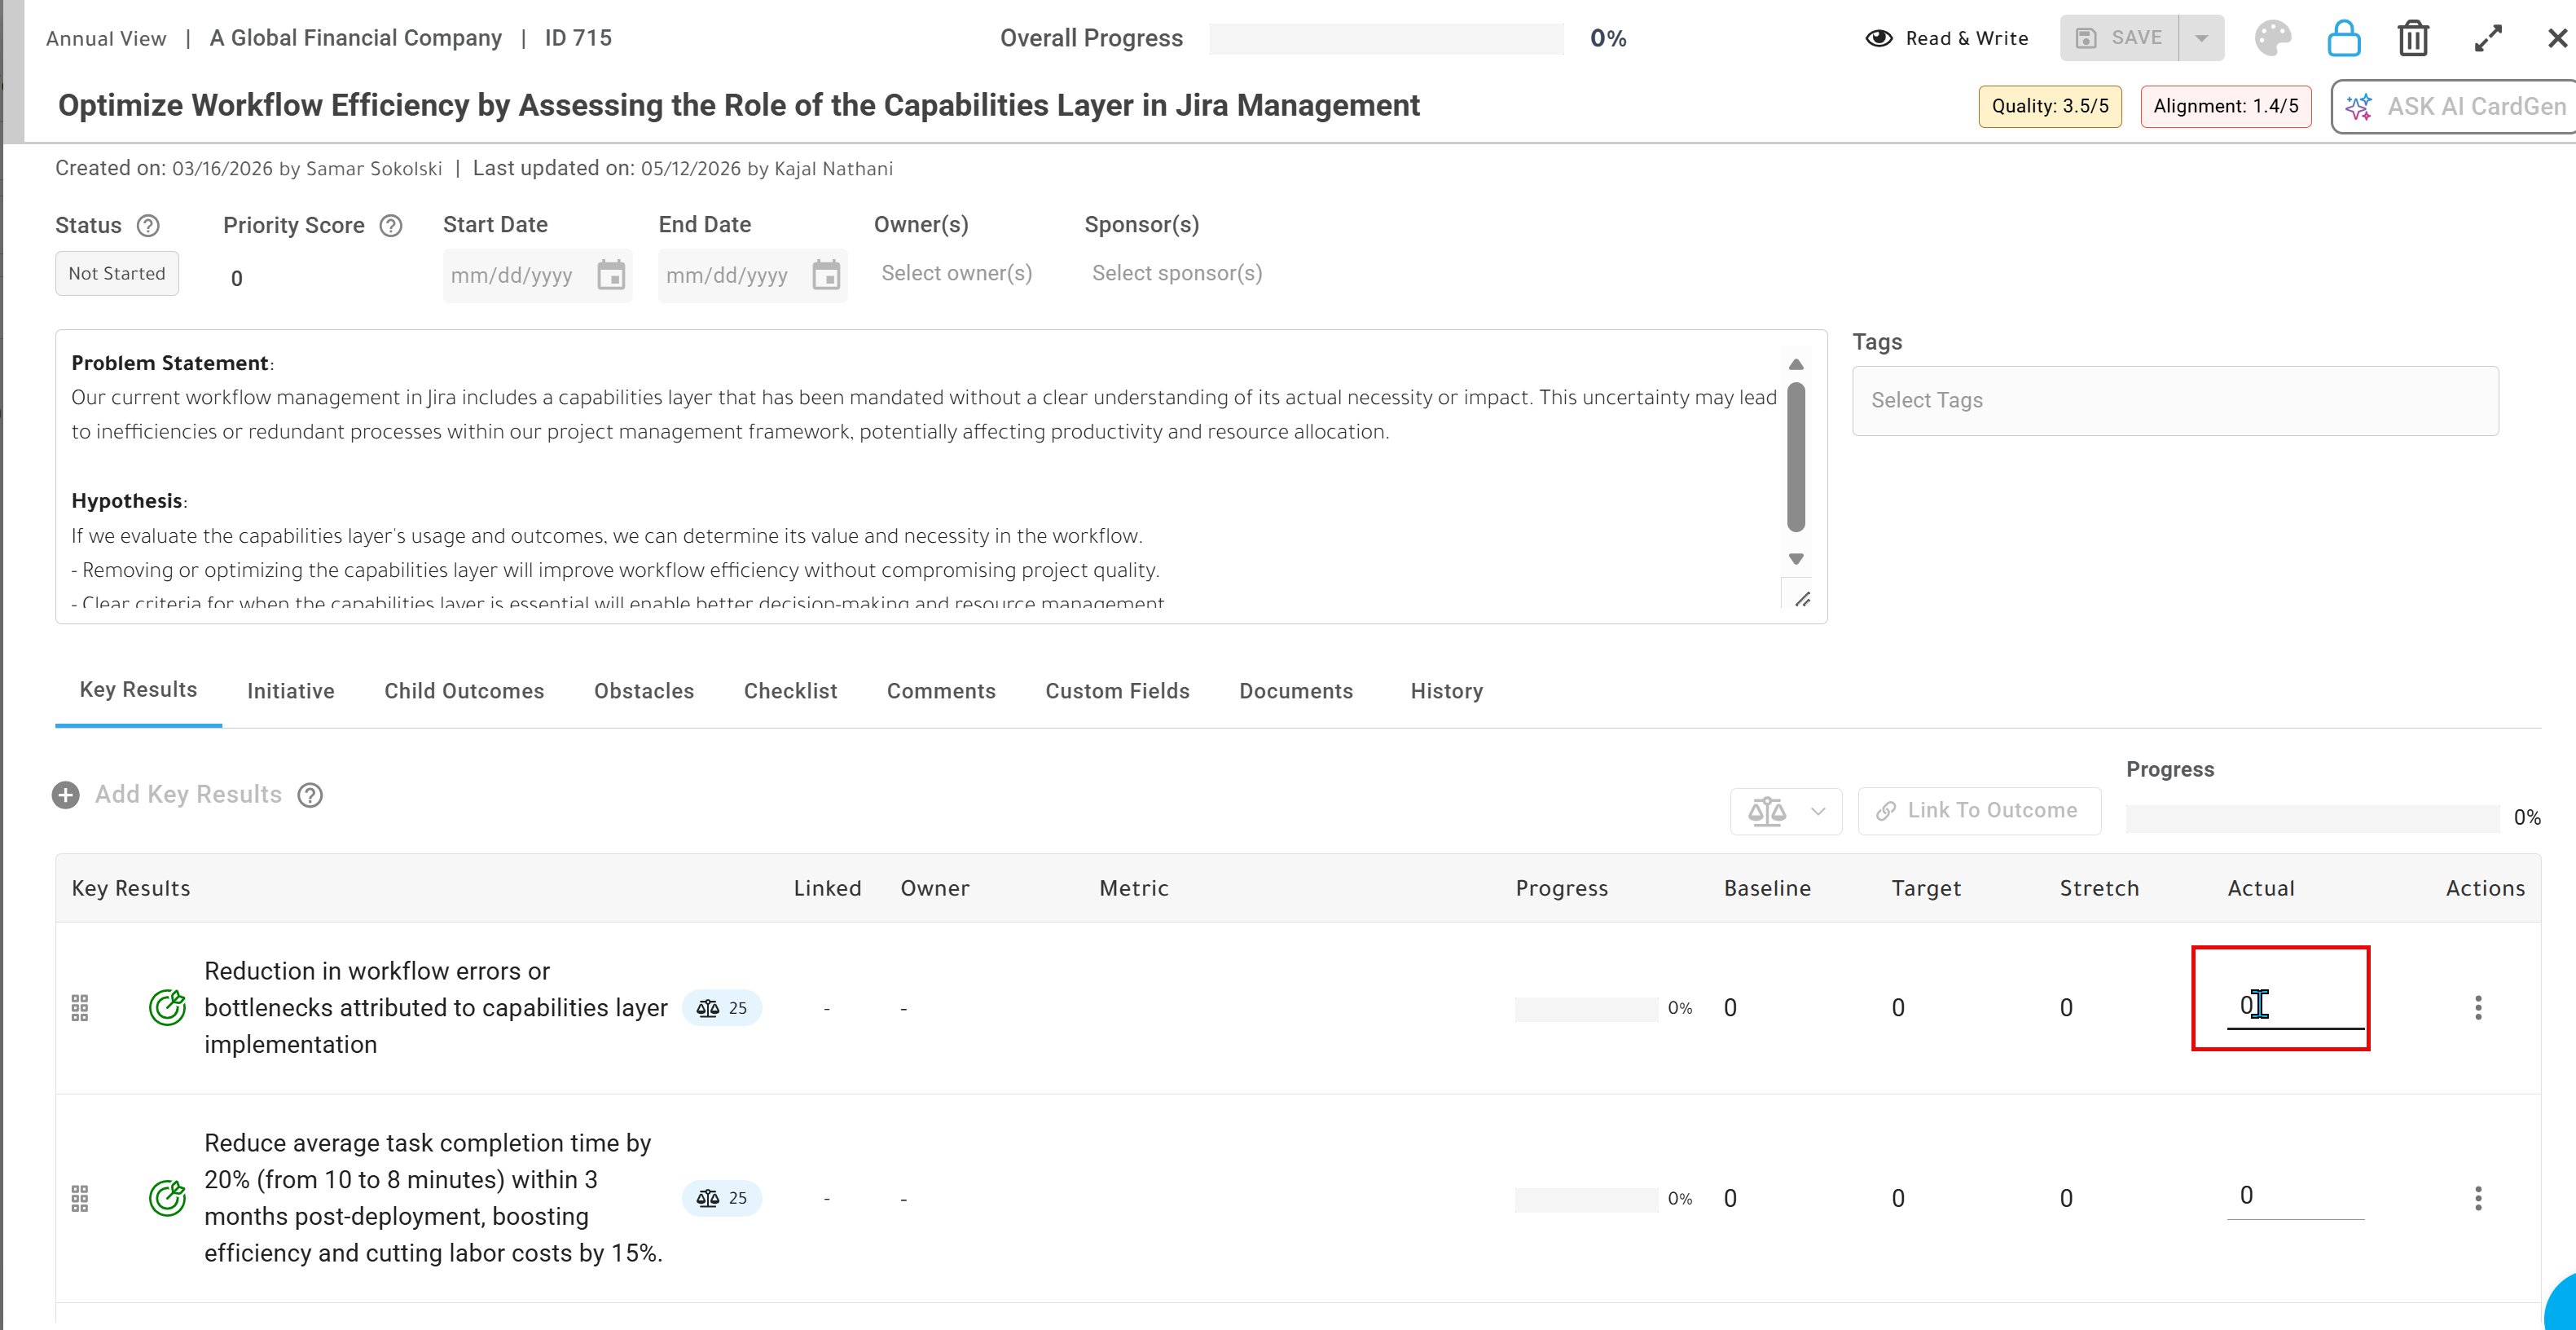This screenshot has width=2576, height=1330.
Task: Click the weight 25 badge on workflow errors row
Action: pyautogui.click(x=722, y=1008)
